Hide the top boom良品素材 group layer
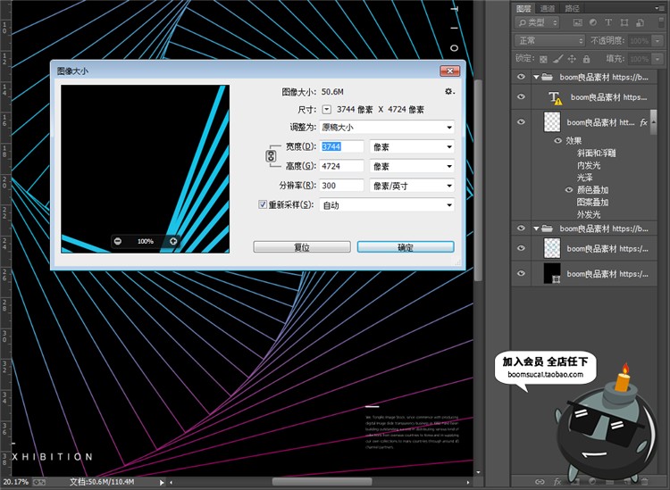The image size is (670, 490). click(x=522, y=78)
